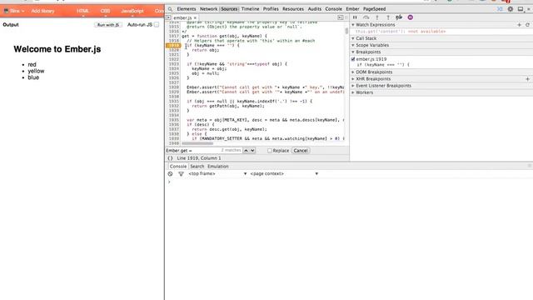Open DevTools settings gear
The height and width of the screenshot is (300, 533).
511,9
